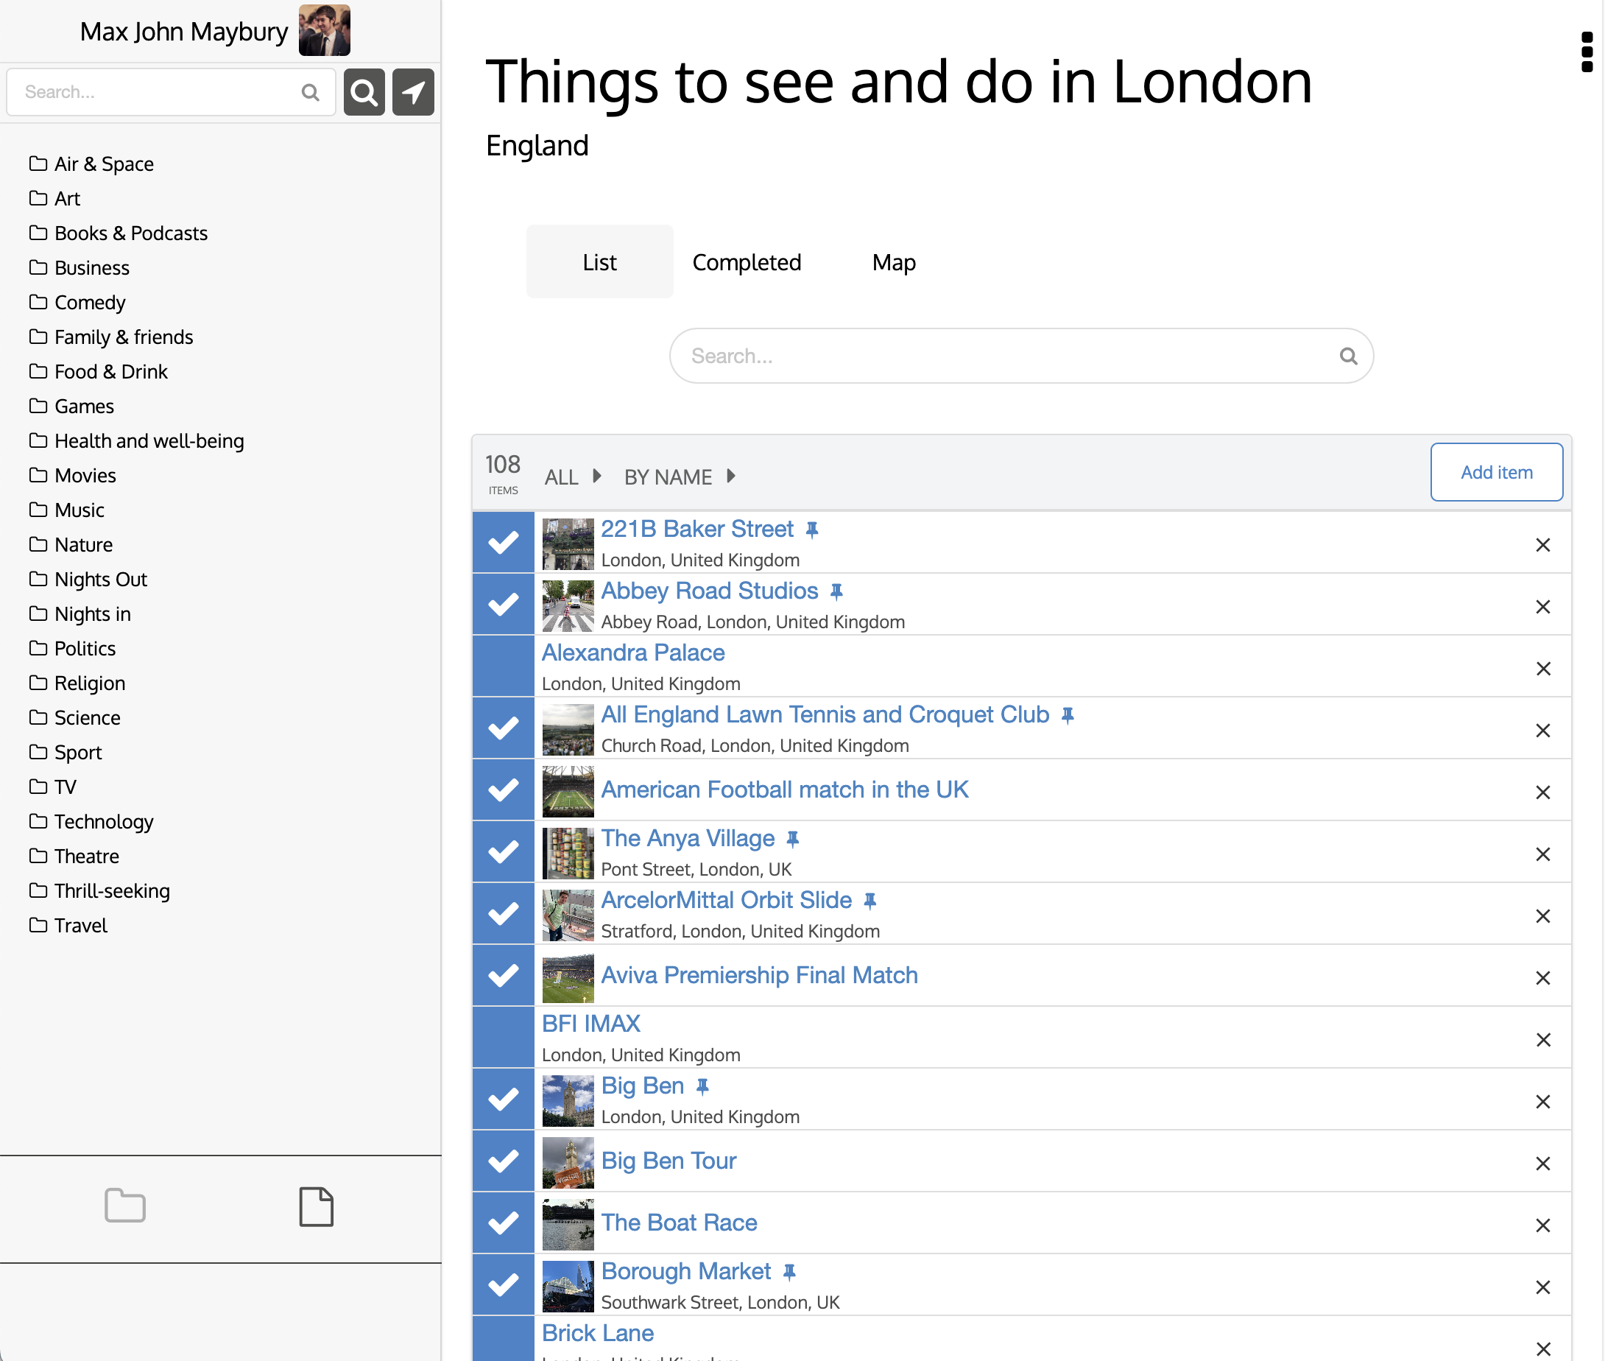The height and width of the screenshot is (1361, 1605).
Task: Click the map search icon button
Action: coord(413,92)
